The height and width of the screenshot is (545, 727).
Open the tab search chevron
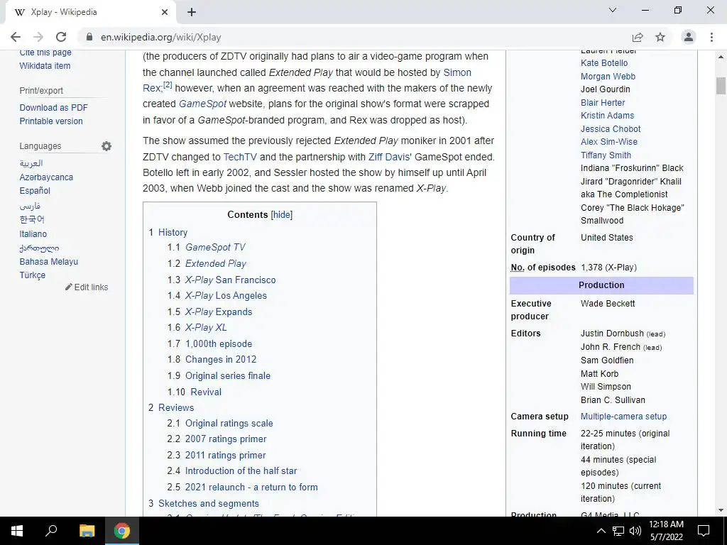(613, 10)
